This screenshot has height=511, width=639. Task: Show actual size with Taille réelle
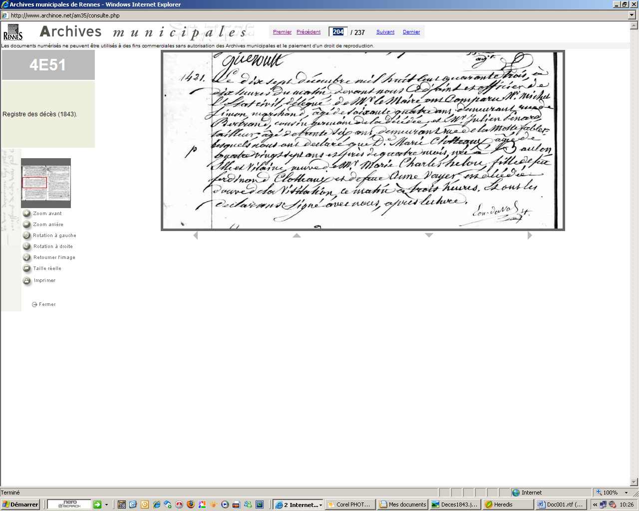tap(27, 268)
